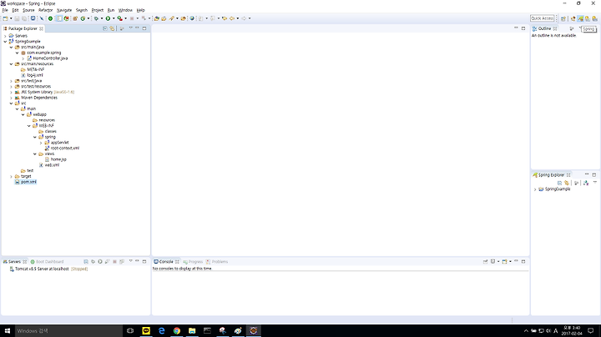The height and width of the screenshot is (337, 601).
Task: Open the Refactor menu
Action: [x=46, y=10]
